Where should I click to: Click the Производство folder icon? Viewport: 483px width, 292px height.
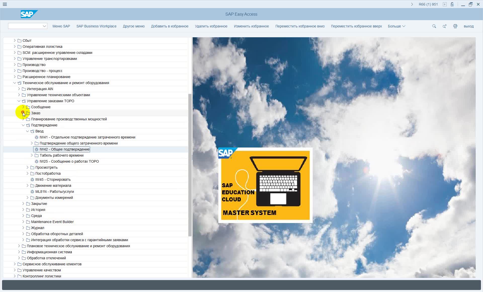click(19, 65)
